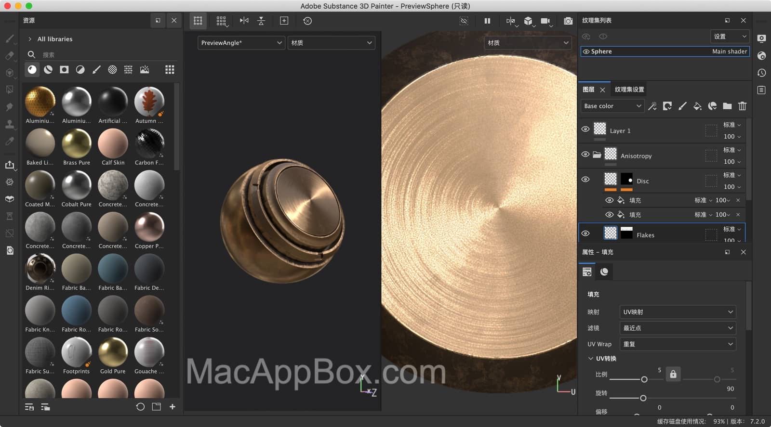Collapse the UV转换 section
Screen dimensions: 771x427
(590, 358)
